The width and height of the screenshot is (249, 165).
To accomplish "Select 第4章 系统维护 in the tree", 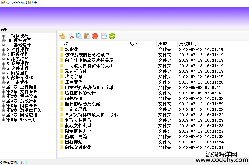I will point(22,101).
